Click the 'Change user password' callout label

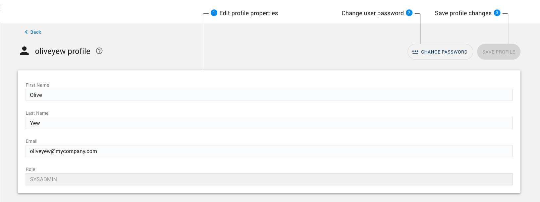coord(372,13)
